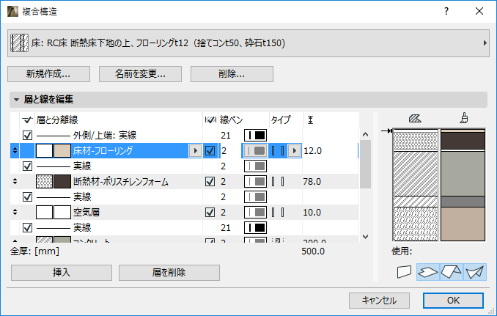Click the beige surface swatch of 床材-フローリング
Image resolution: width=497 pixels, height=316 pixels.
(x=62, y=150)
